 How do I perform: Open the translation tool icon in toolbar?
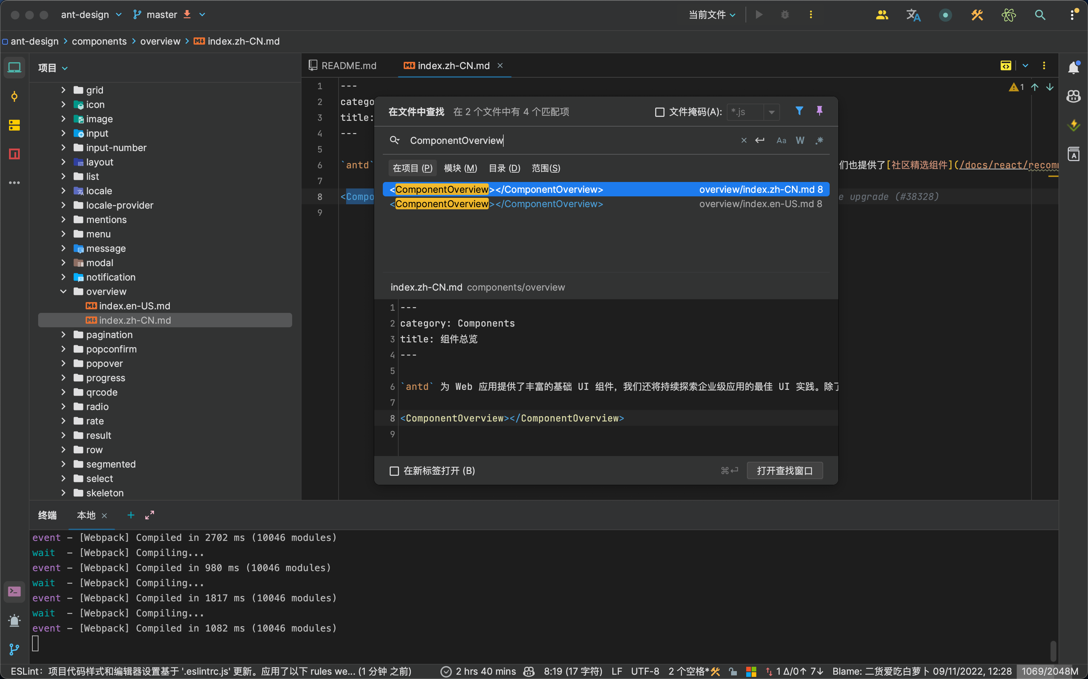click(x=913, y=14)
